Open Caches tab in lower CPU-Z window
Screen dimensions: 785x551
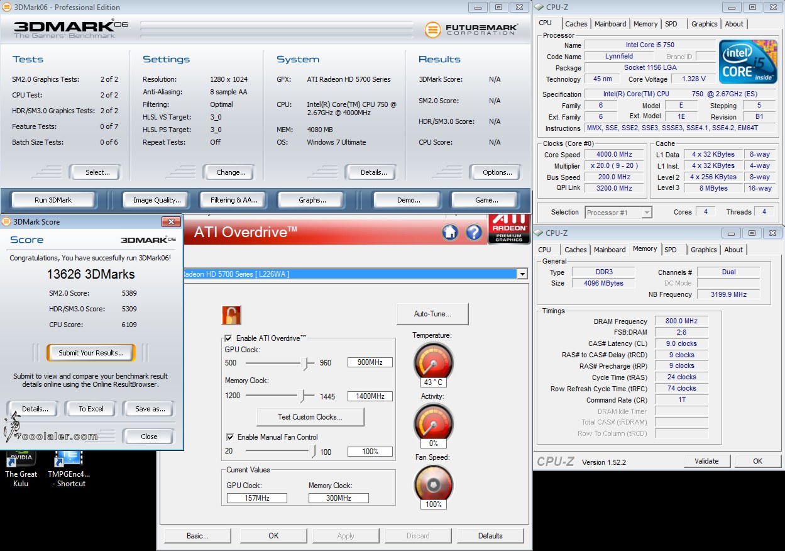pos(575,250)
